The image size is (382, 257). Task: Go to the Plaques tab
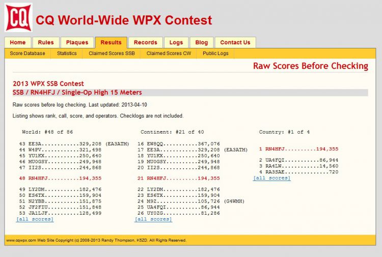pyautogui.click(x=77, y=42)
